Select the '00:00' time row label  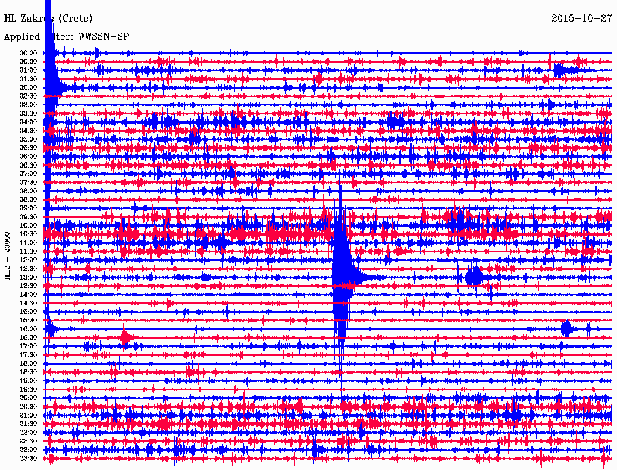[x=28, y=53]
